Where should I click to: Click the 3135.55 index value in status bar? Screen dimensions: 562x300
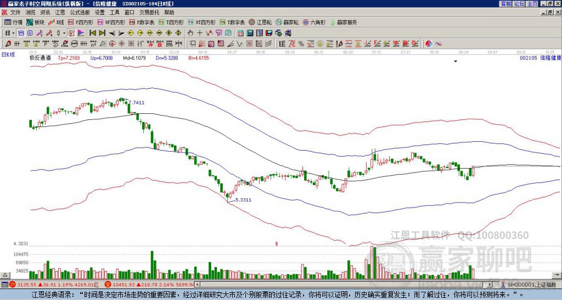click(x=27, y=285)
